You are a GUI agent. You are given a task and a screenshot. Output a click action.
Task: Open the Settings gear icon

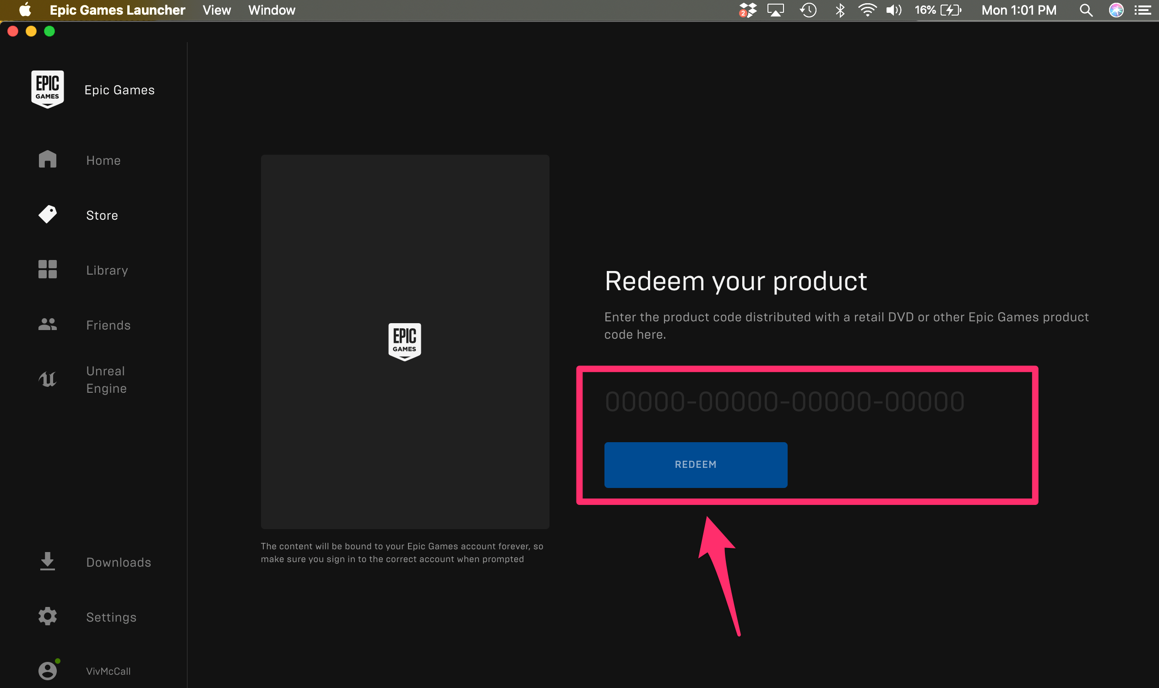[47, 616]
